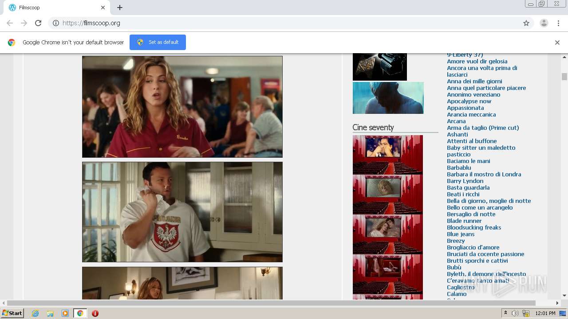Open Bella di giorno, moglie di notte link
The image size is (568, 319).
click(489, 201)
